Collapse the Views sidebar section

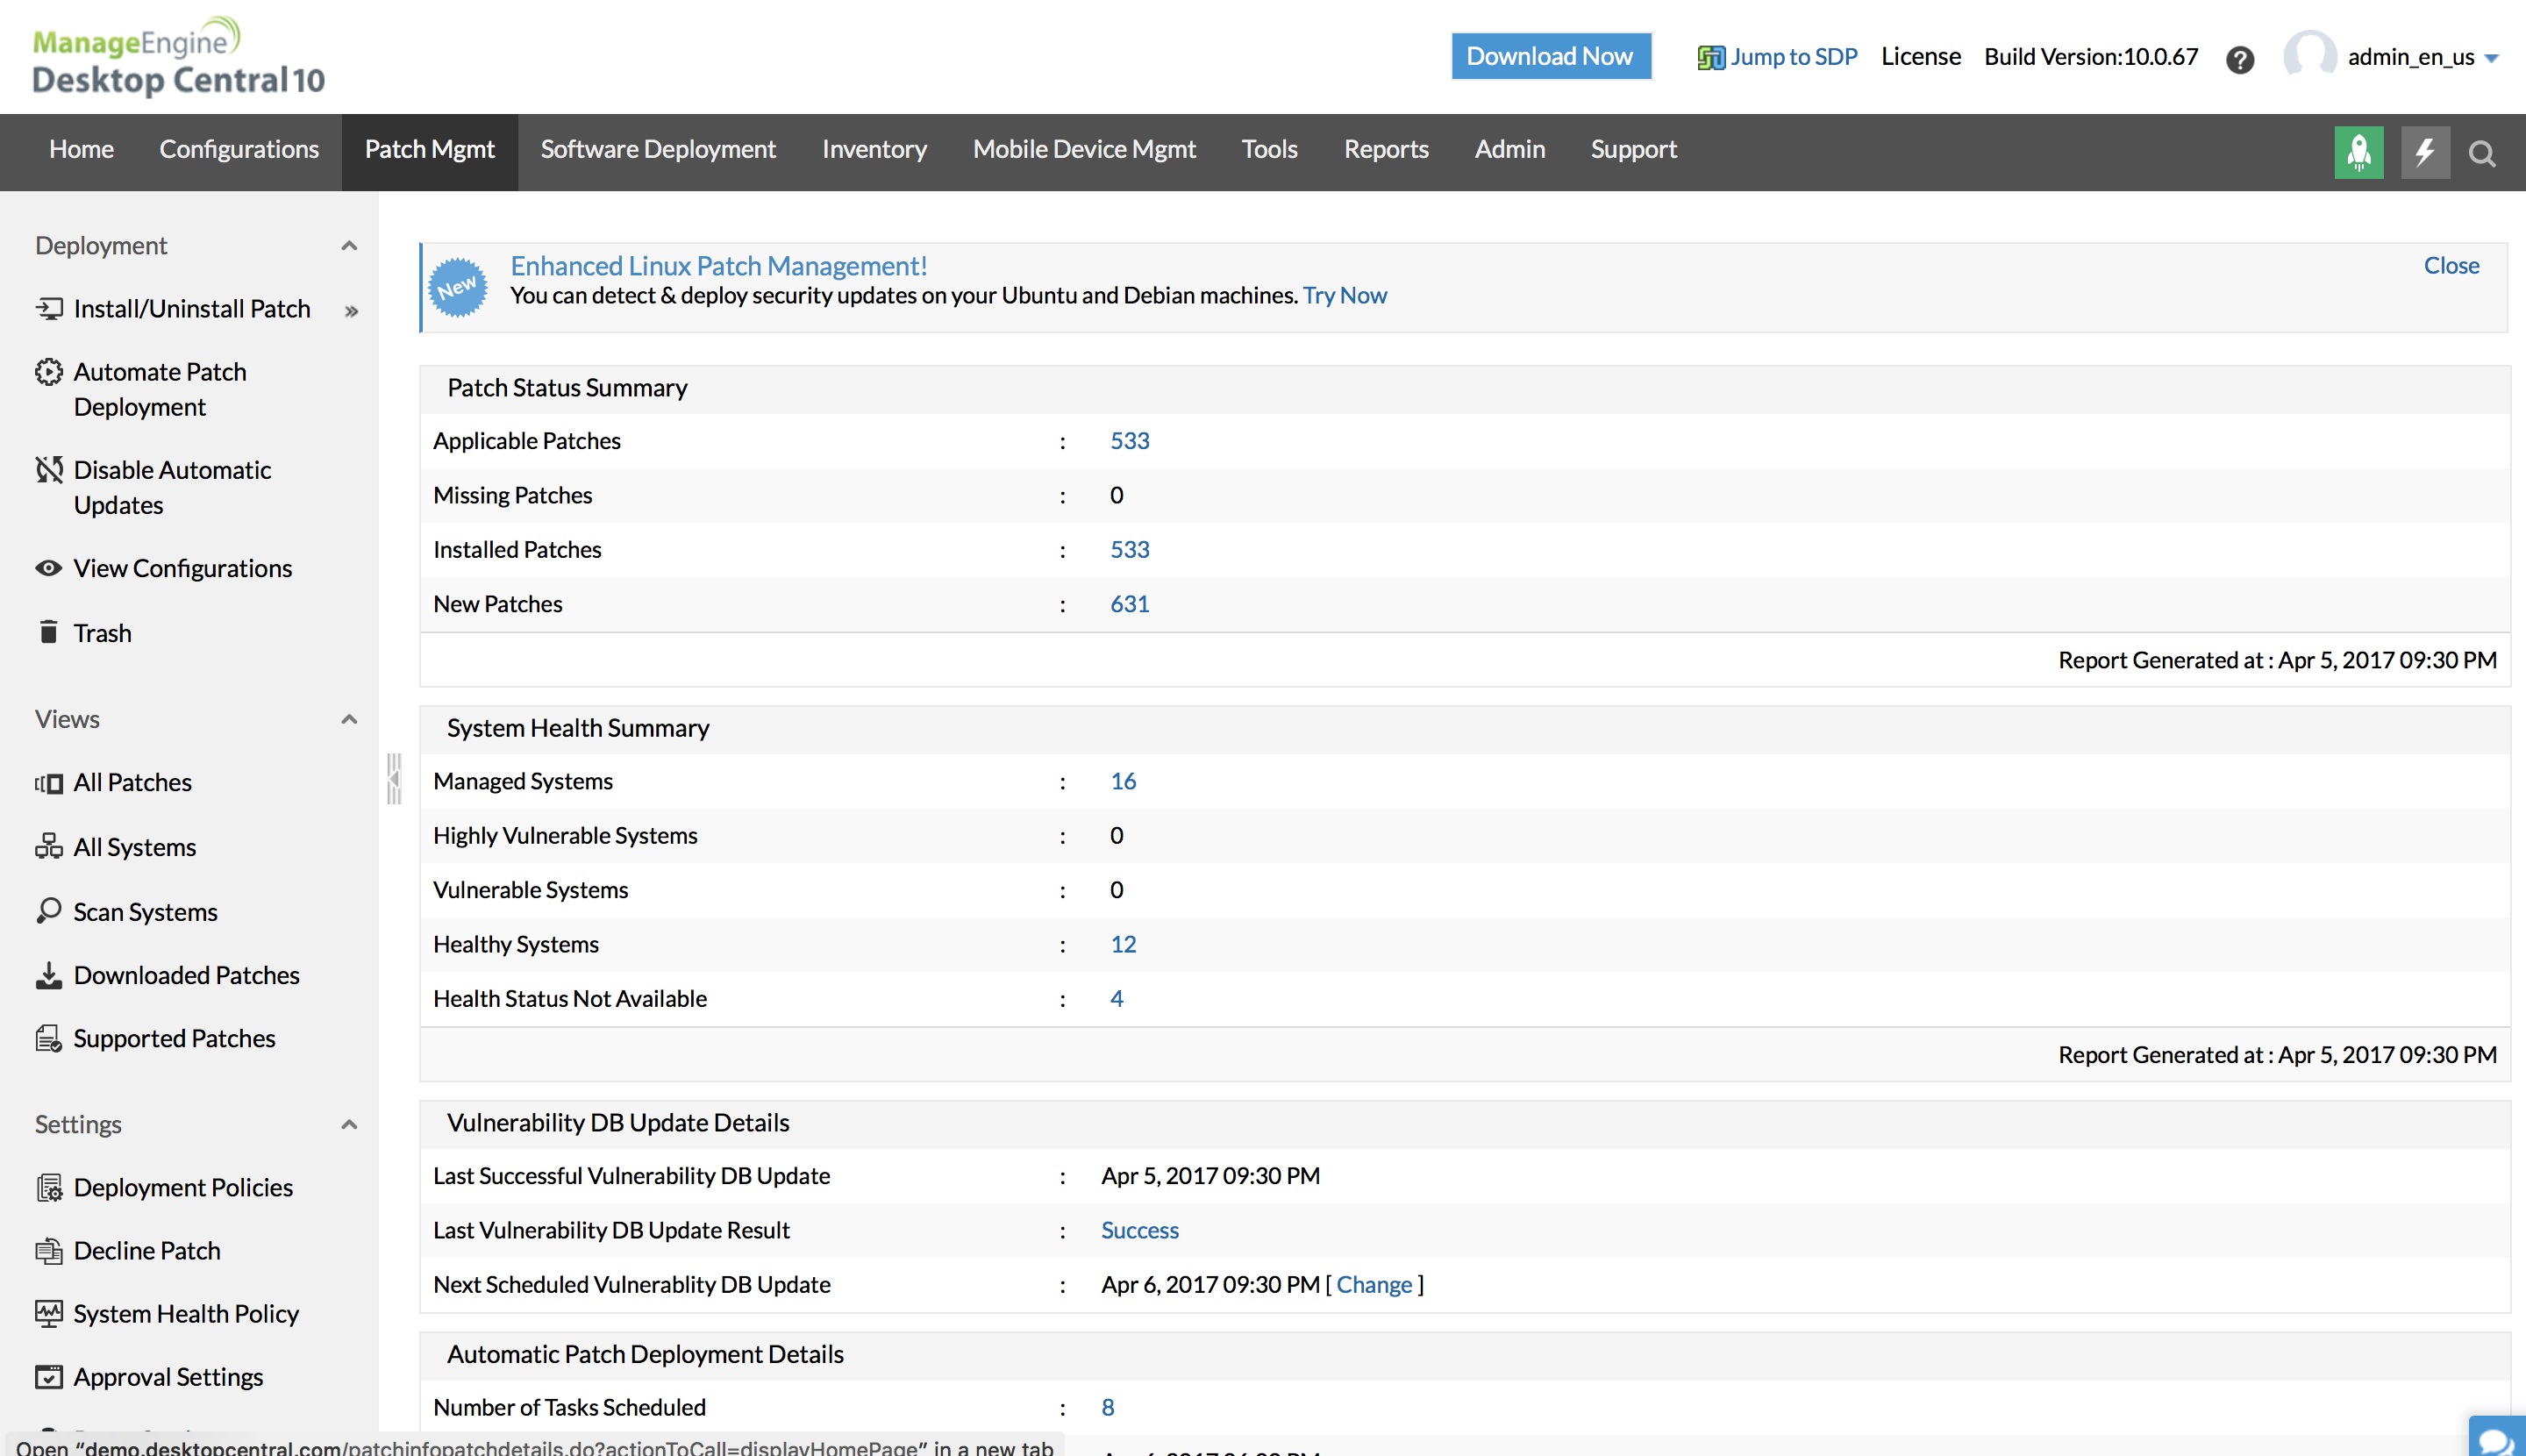[349, 719]
